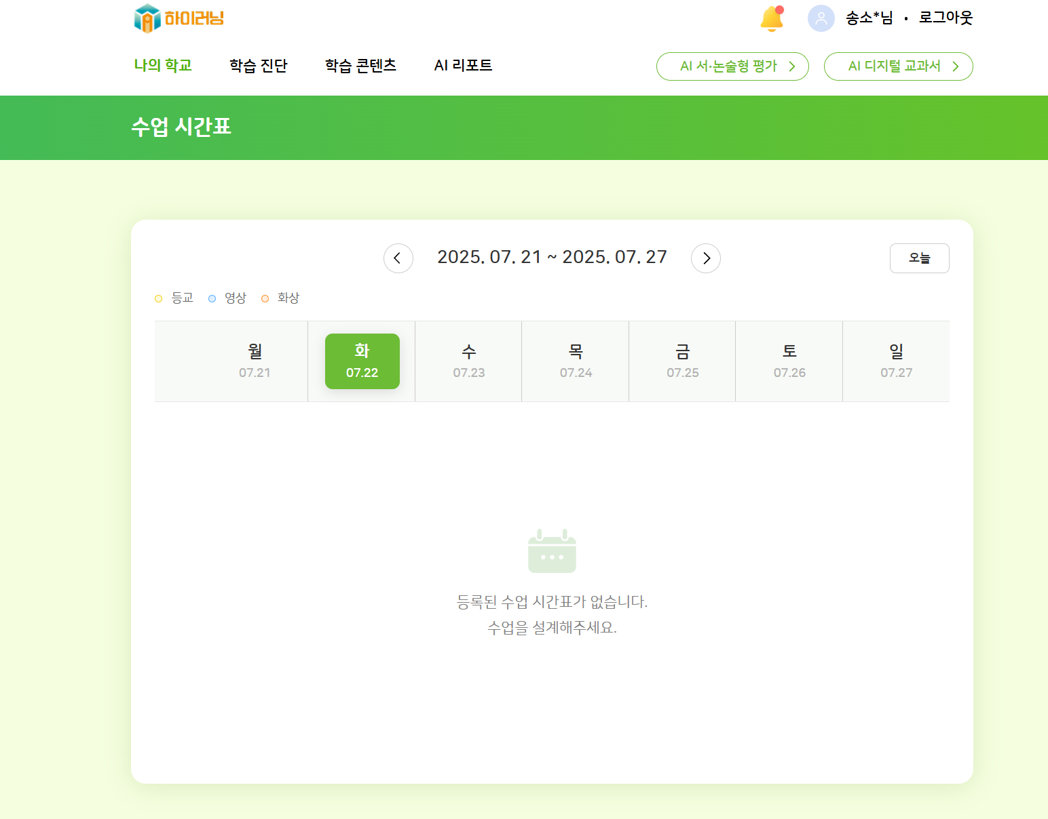Advance to next week with right arrow
The height and width of the screenshot is (819, 1048).
(x=706, y=258)
